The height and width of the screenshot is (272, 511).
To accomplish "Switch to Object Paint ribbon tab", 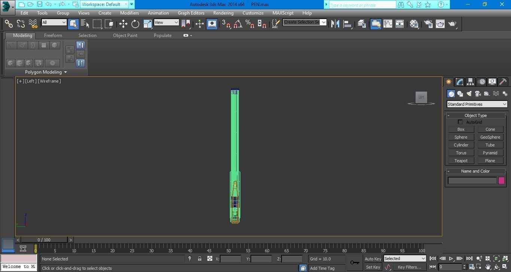I will pos(125,35).
